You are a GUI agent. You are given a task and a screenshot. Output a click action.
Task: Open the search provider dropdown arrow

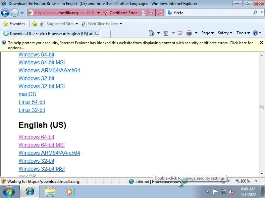click(x=262, y=13)
